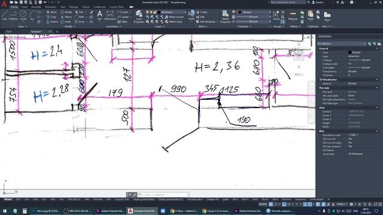Expand the Modify panel flyout
The width and height of the screenshot is (383, 215).
click(70, 26)
